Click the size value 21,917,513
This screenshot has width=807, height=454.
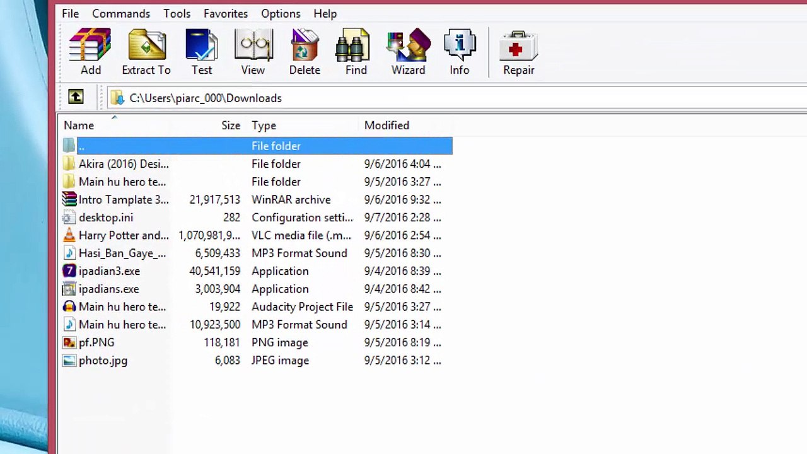coord(215,199)
